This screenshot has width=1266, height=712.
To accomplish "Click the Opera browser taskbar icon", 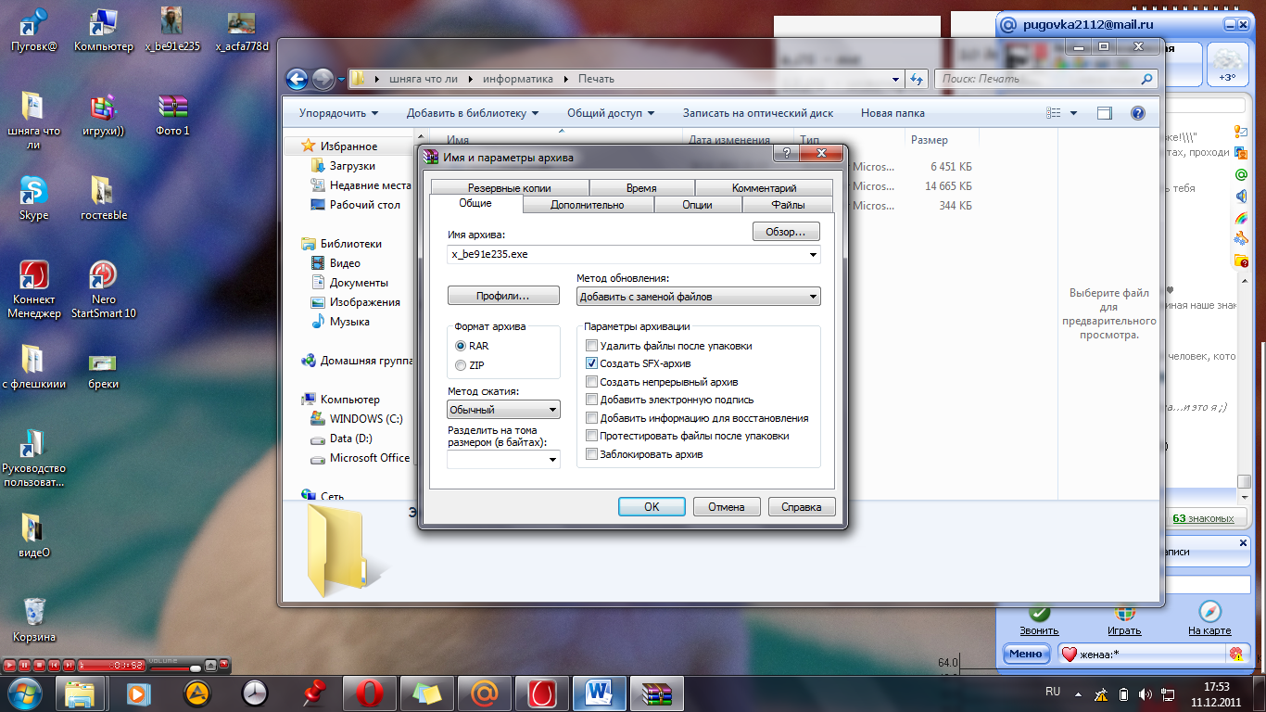I will point(370,693).
